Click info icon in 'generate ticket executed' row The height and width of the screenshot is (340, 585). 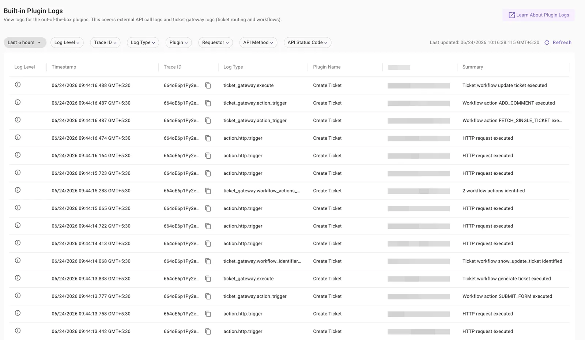click(18, 278)
